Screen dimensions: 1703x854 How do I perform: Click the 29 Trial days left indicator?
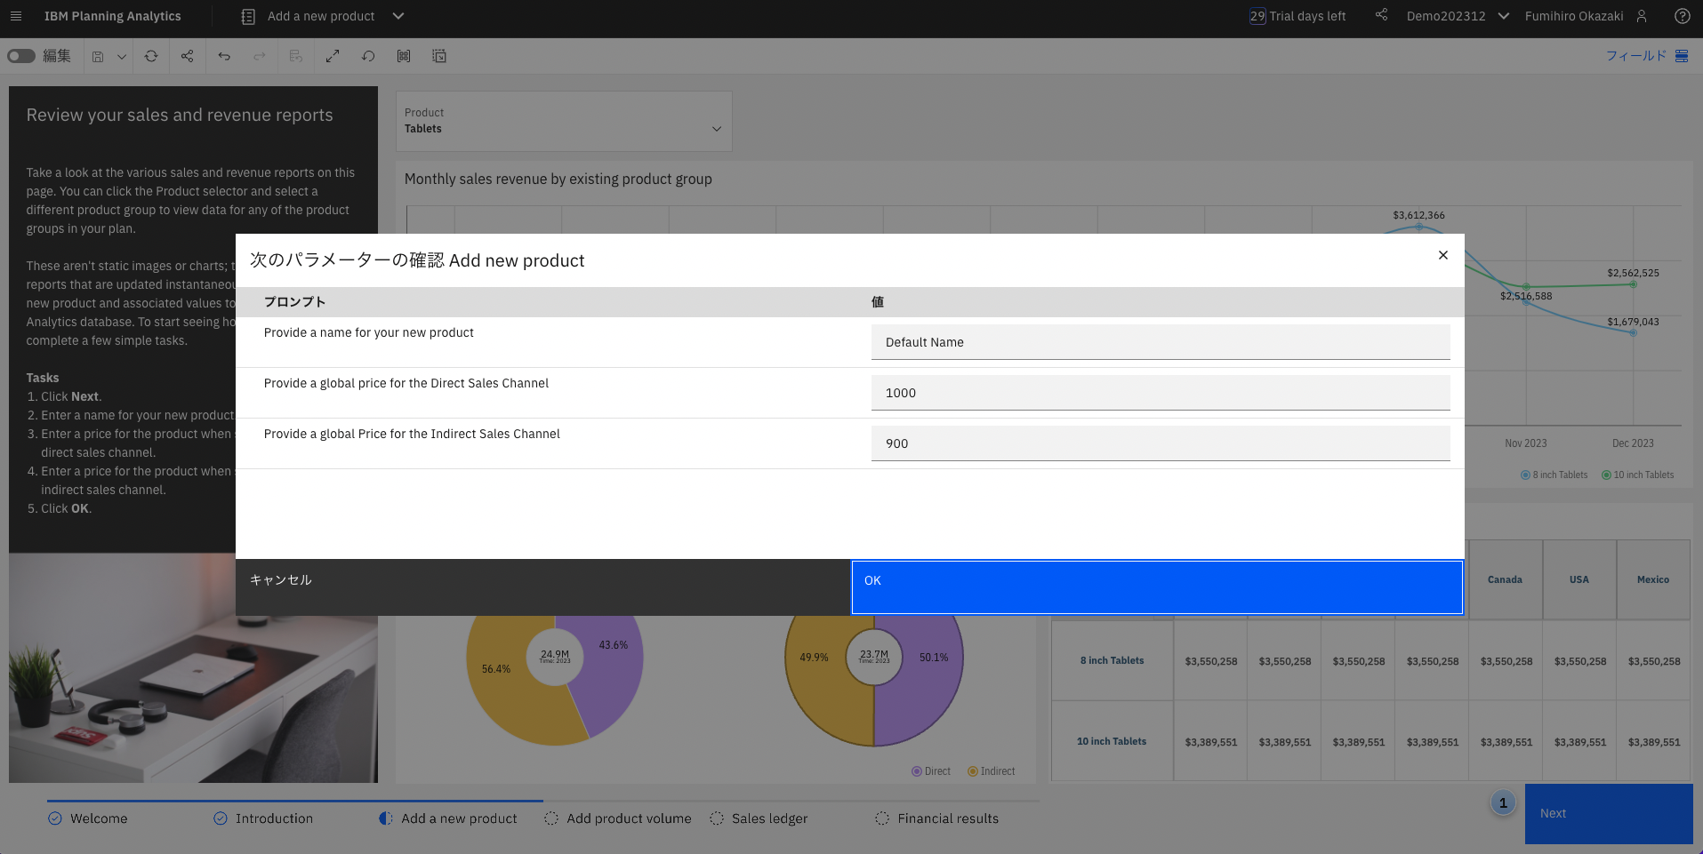click(1297, 16)
